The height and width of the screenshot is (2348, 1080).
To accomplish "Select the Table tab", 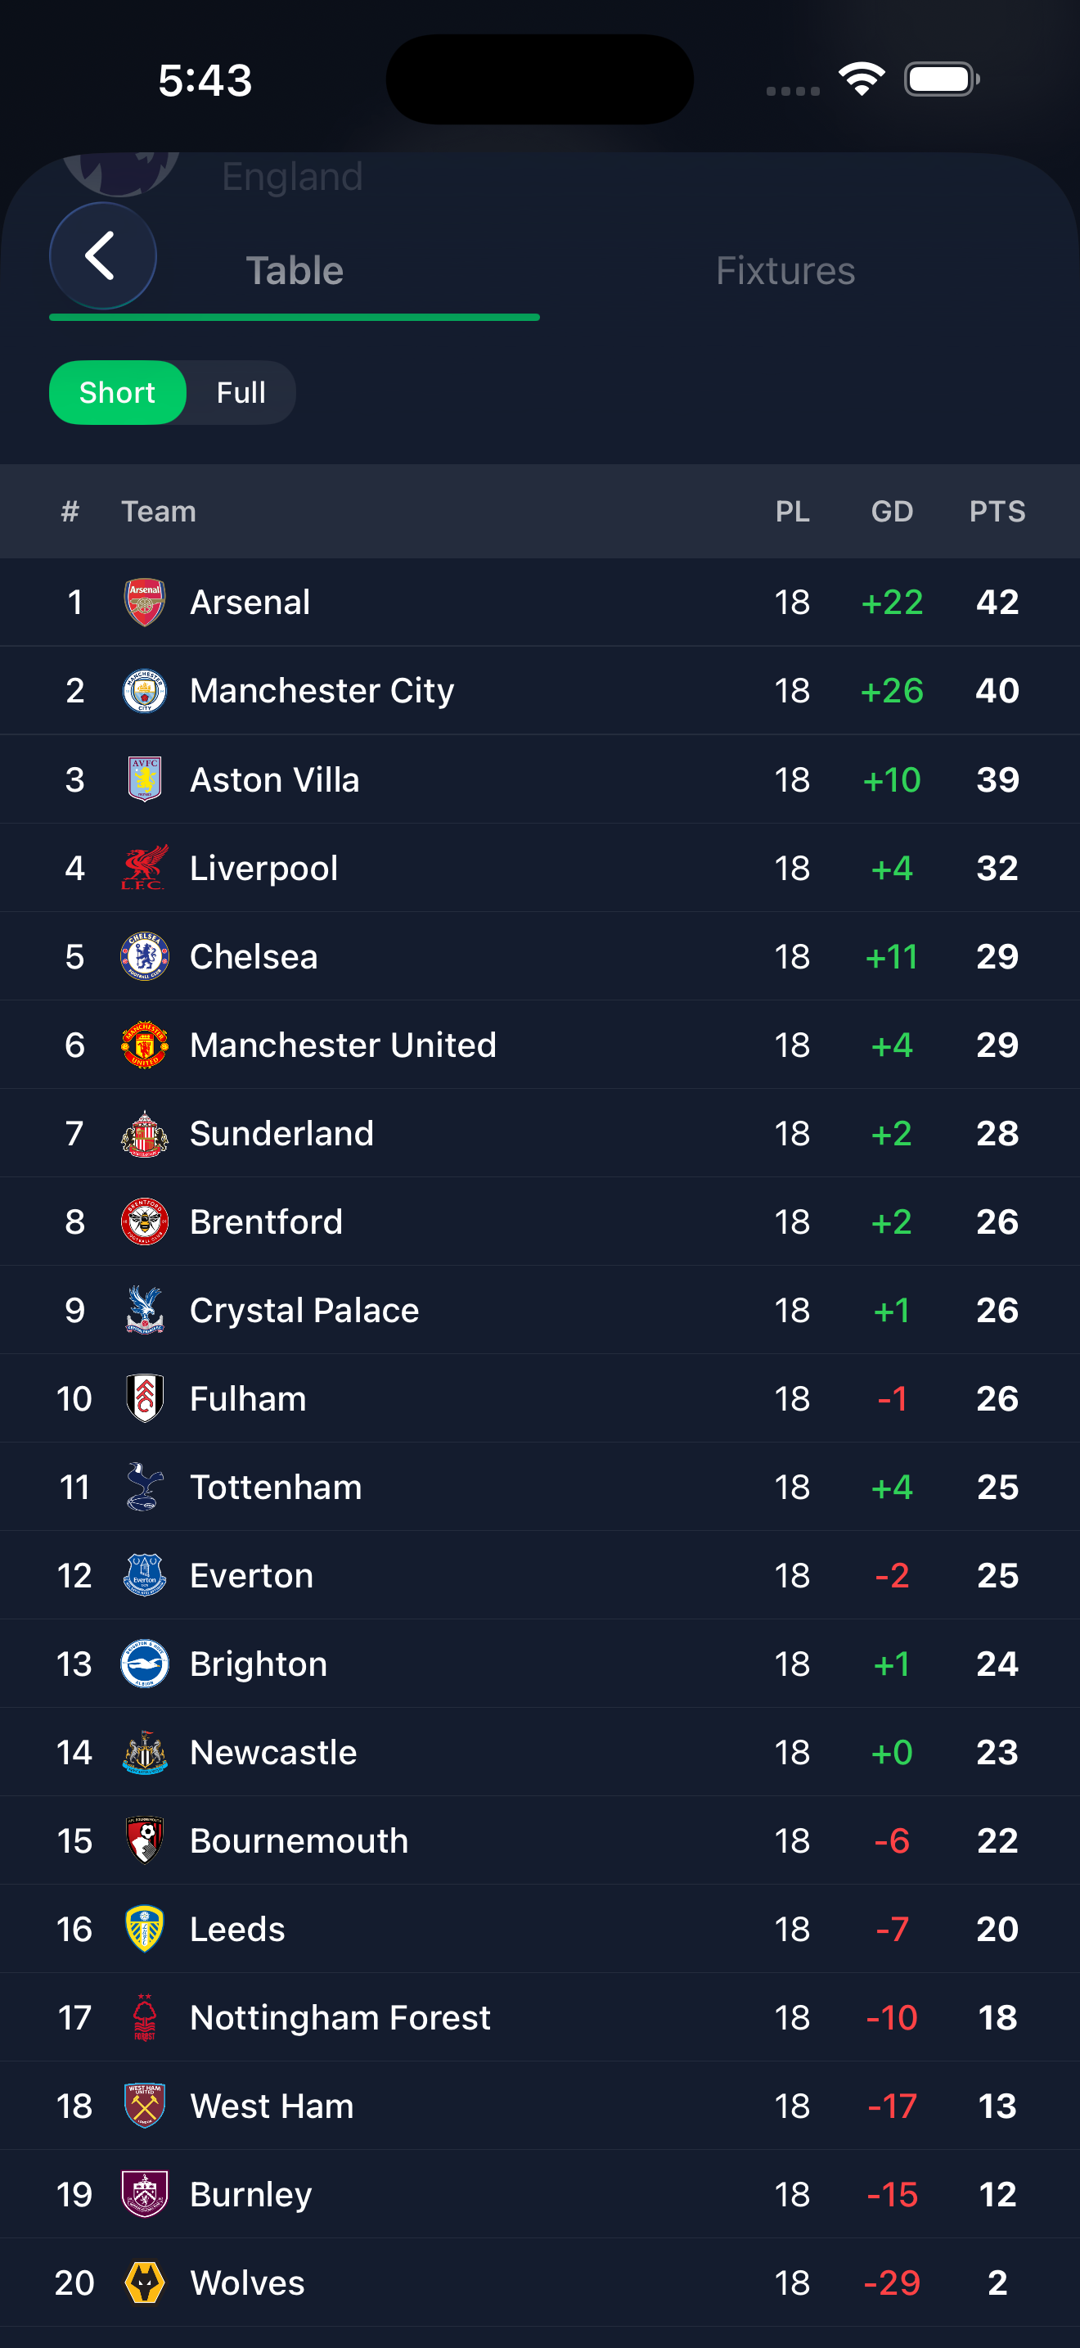I will click(x=293, y=270).
